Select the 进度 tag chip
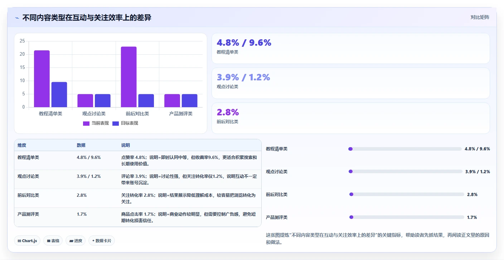Screen dimensions: 504x260 [x=76, y=241]
